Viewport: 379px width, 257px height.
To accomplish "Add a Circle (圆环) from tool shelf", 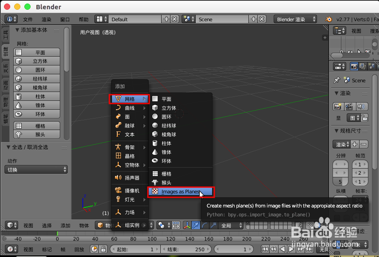I will click(x=37, y=70).
